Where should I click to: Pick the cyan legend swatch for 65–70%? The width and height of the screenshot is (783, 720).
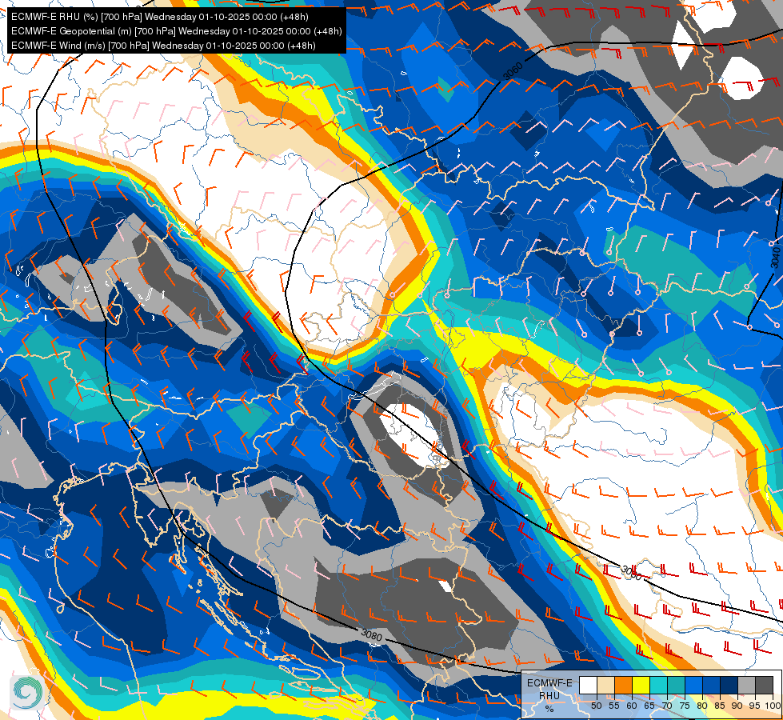[659, 685]
